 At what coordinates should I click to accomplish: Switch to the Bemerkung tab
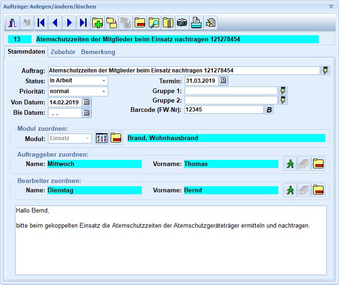coord(98,52)
